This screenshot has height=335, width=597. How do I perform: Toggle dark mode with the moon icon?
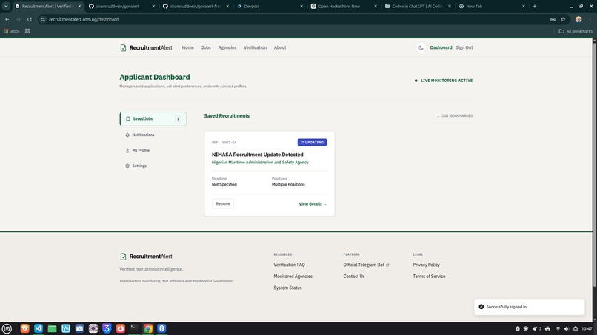click(x=421, y=47)
